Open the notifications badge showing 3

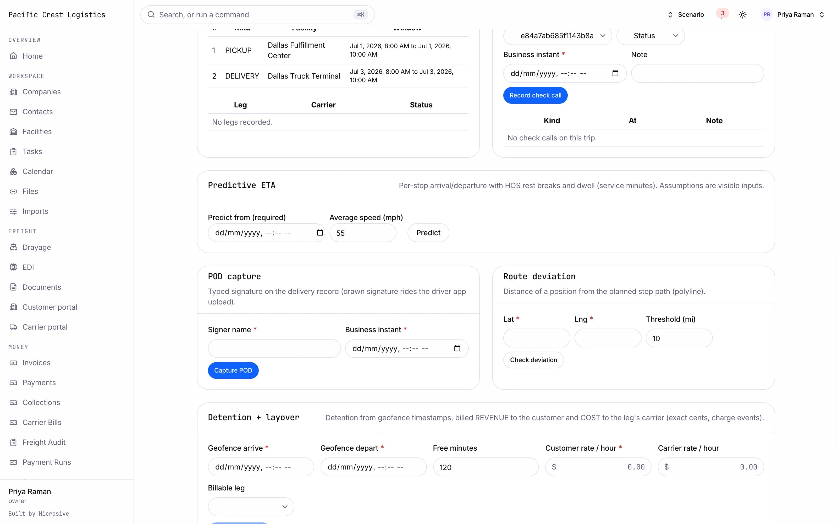(722, 14)
